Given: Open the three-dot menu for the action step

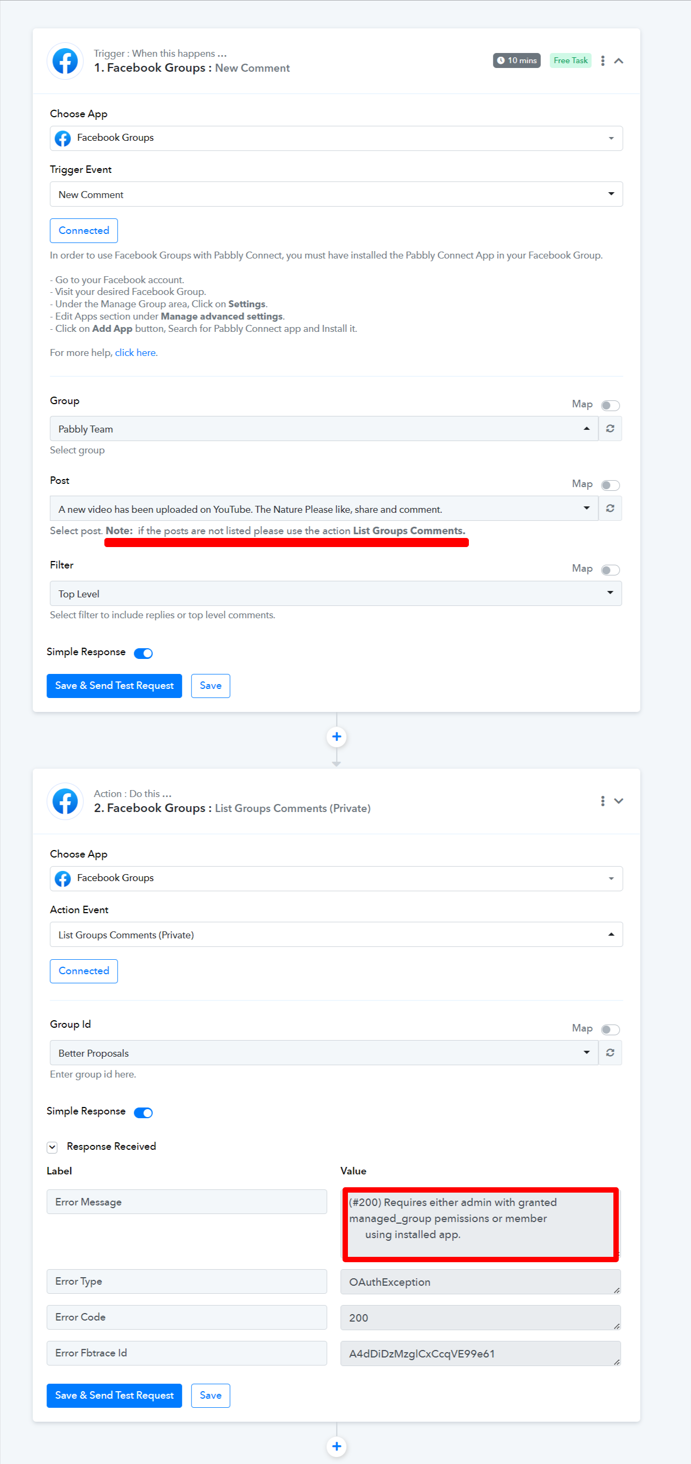Looking at the screenshot, I should (x=602, y=801).
